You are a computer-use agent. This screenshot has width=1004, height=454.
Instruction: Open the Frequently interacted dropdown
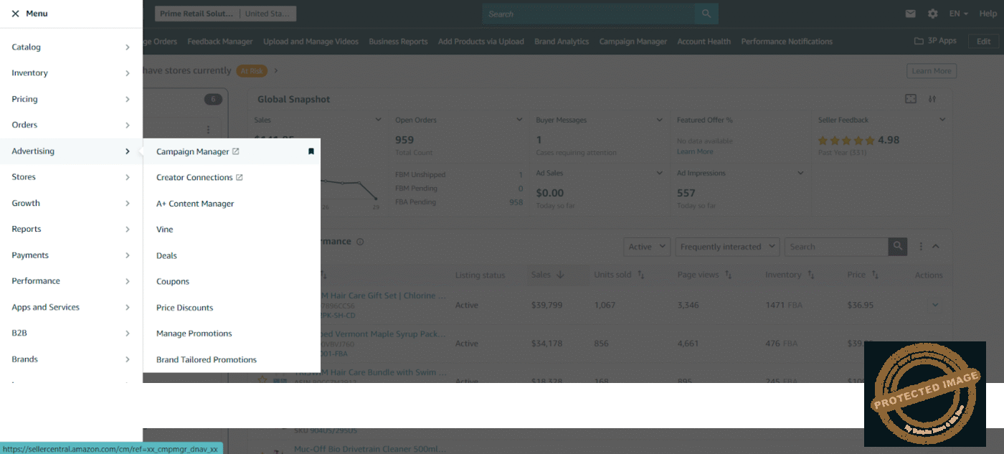pyautogui.click(x=727, y=246)
